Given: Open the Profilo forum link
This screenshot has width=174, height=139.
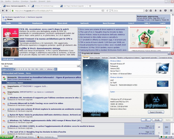Looking at the screenshot, I should click(x=8, y=23).
